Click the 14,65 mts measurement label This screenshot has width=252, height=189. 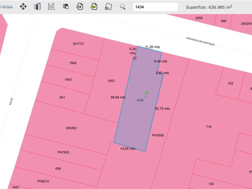coord(127,149)
